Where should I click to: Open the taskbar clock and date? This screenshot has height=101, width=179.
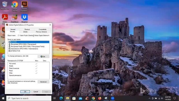pos(168,98)
